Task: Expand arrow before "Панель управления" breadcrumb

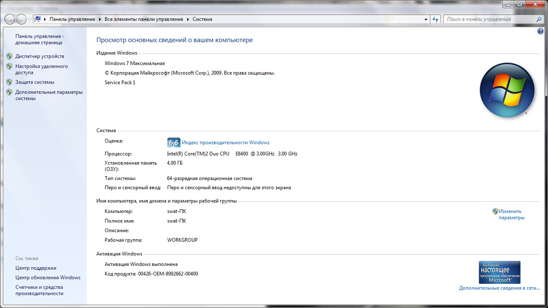Action: (45, 19)
